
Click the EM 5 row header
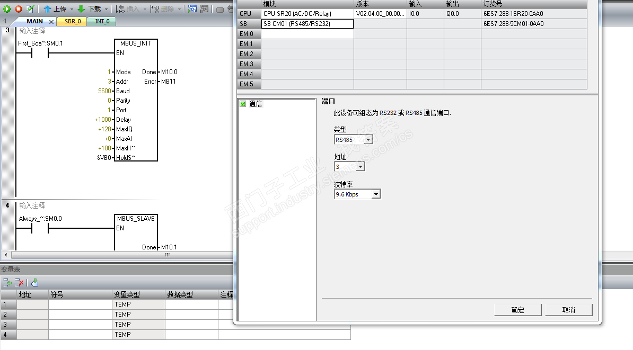(249, 84)
